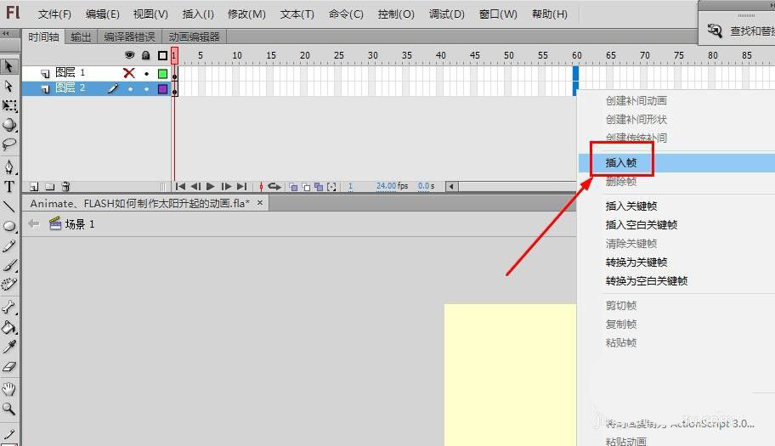This screenshot has width=775, height=446.
Task: Activate the Hand tool
Action: coord(9,389)
